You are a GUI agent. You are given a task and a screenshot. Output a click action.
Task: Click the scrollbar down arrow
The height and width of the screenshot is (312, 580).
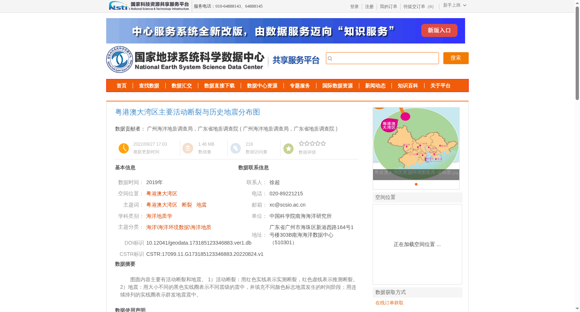[577, 309]
